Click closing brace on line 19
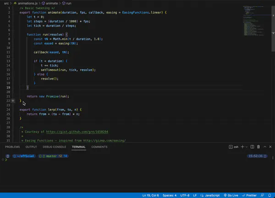Screen dimensions: 275x198 (x=27, y=88)
